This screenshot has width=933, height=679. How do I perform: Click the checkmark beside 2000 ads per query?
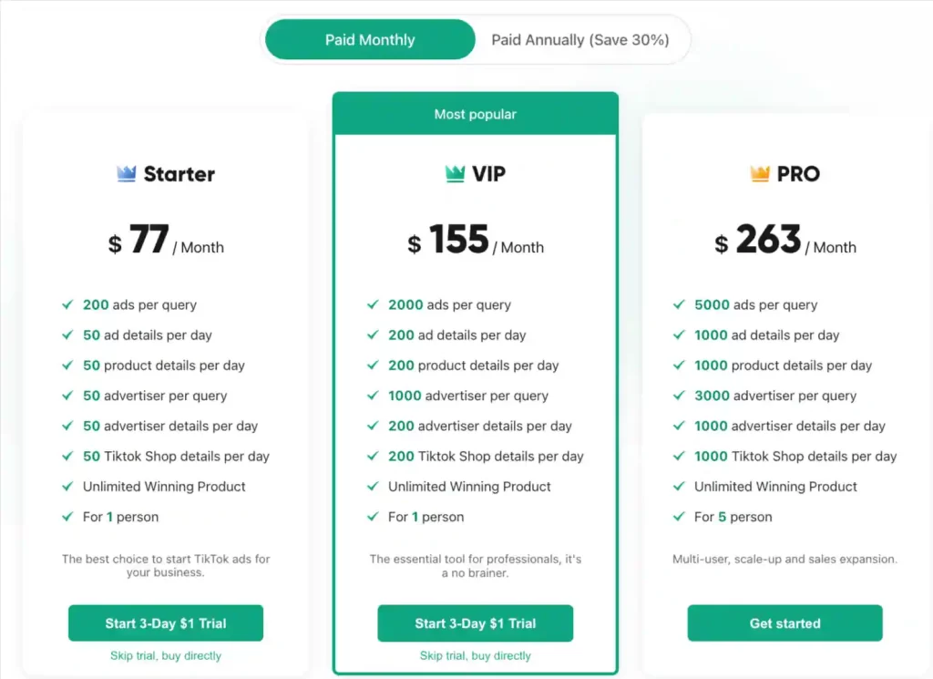tap(374, 305)
